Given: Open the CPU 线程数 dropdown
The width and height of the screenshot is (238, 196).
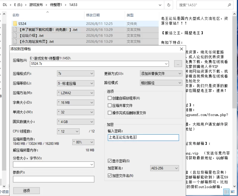Looking at the screenshot, I should (68, 131).
